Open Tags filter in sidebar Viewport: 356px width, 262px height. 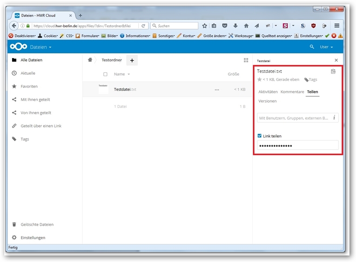pyautogui.click(x=25, y=139)
